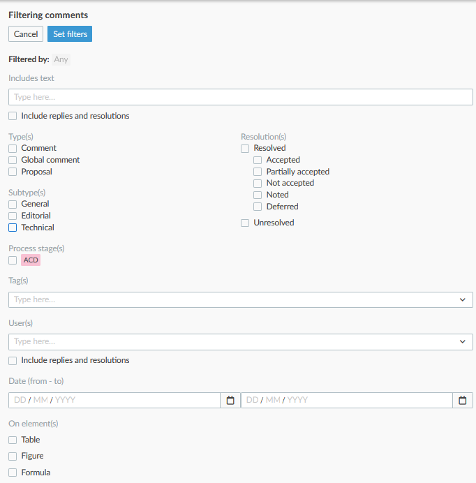Image resolution: width=476 pixels, height=483 pixels.
Task: Check the Technical subtype box
Action: (13, 228)
